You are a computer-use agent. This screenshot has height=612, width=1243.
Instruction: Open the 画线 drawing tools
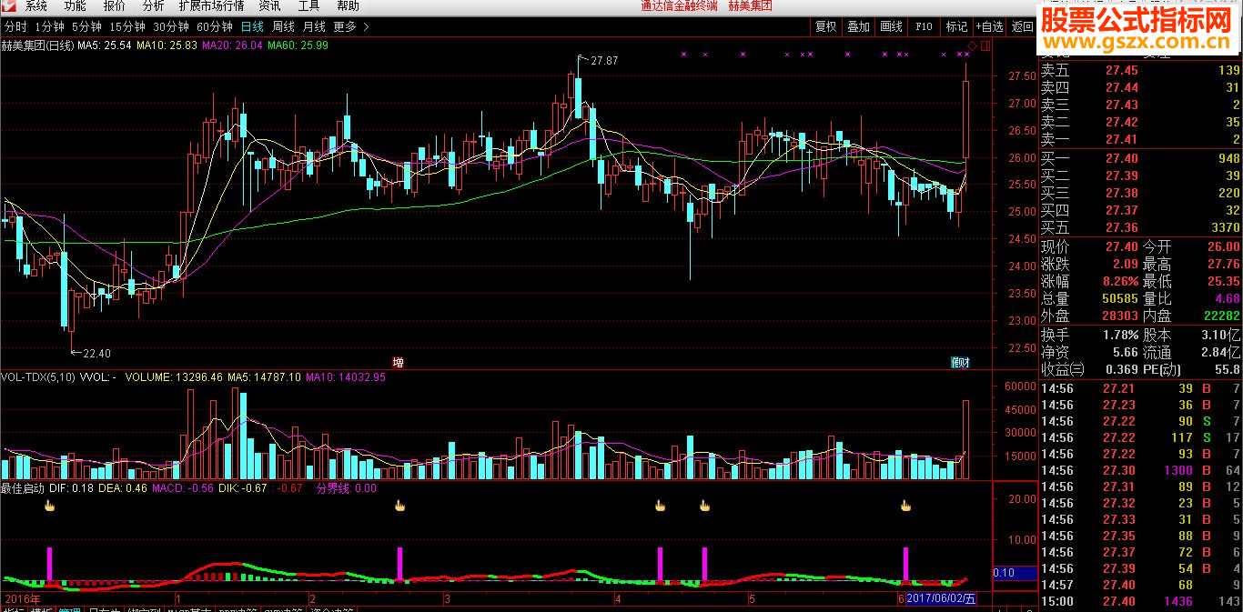click(891, 27)
